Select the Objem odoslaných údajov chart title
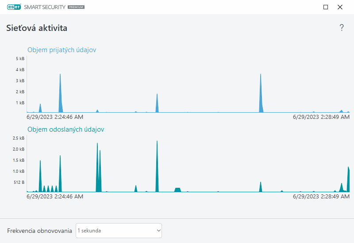 [66, 129]
